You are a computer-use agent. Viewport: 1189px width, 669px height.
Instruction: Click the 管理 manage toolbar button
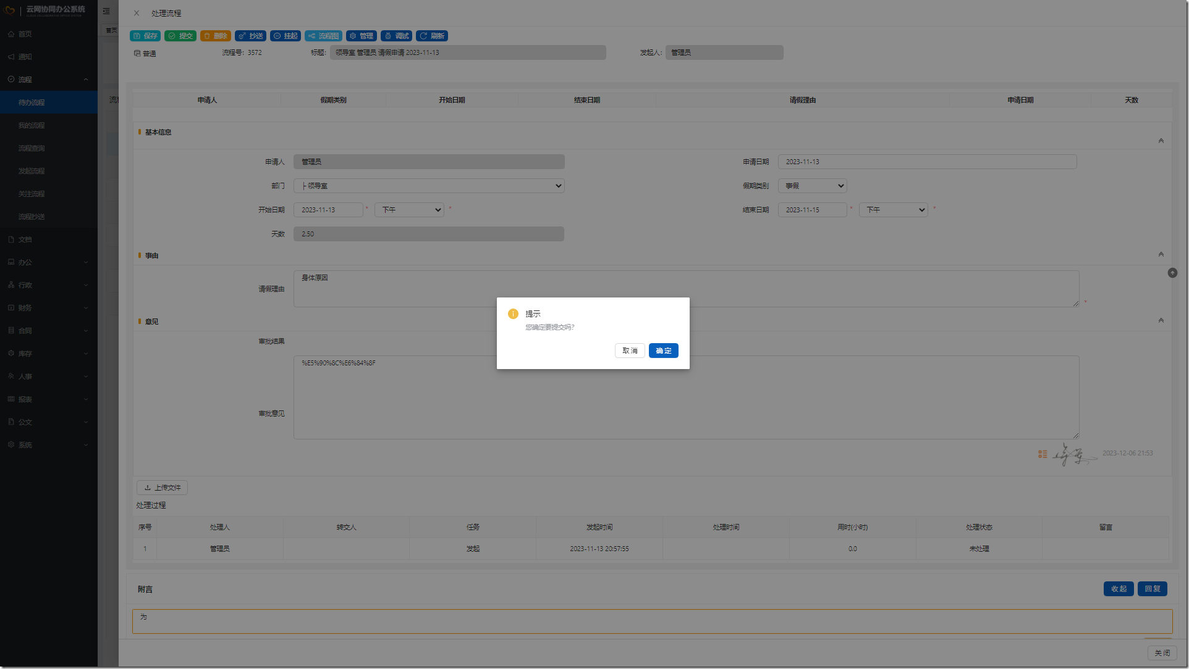(x=362, y=36)
